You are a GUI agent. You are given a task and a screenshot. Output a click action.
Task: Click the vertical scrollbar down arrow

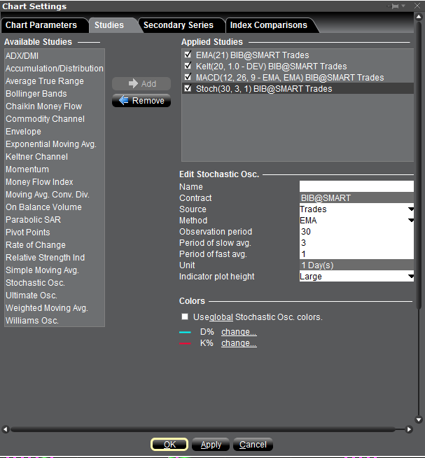(x=419, y=419)
